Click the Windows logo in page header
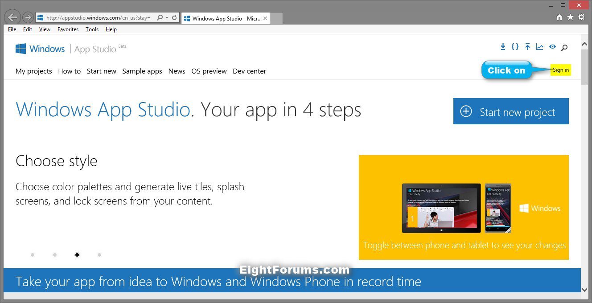592x303 pixels. click(21, 49)
